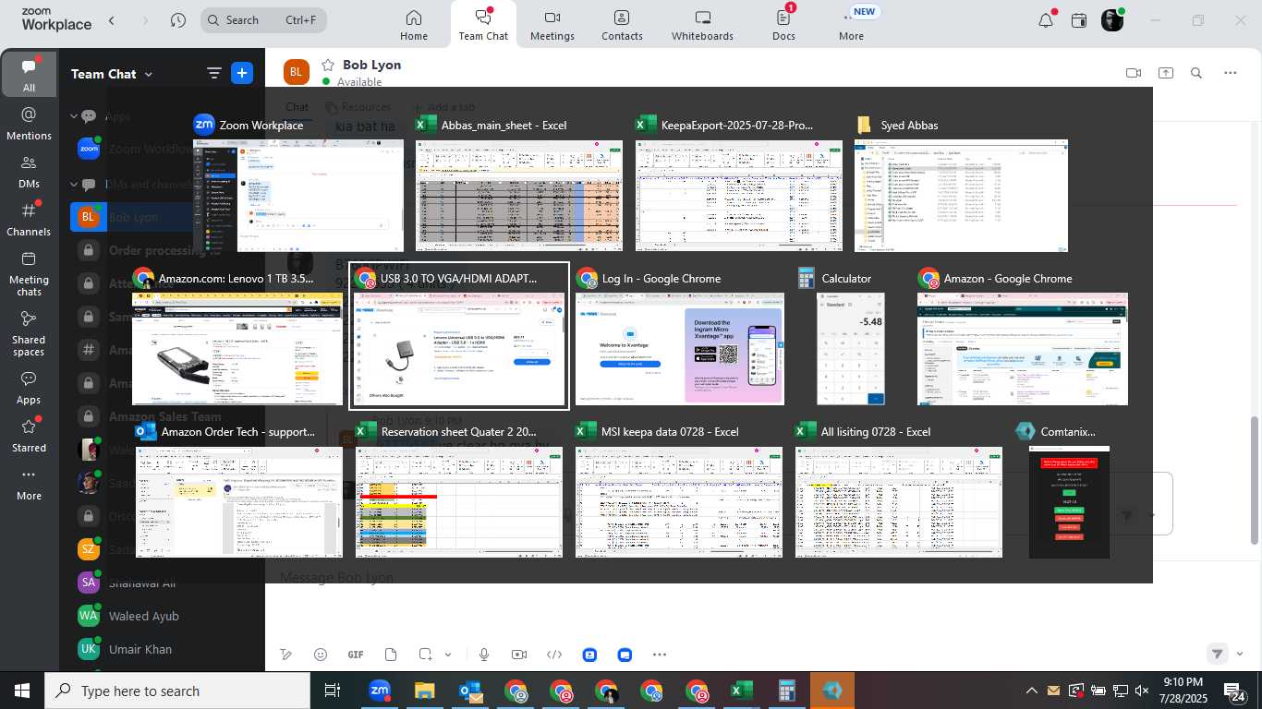Screen dimensions: 1262x709
Task: Record an audio message with the microphone
Action: [483, 655]
